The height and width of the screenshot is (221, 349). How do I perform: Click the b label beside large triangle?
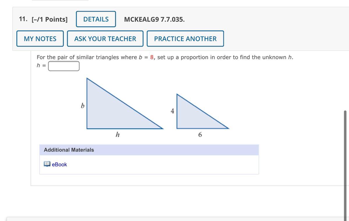tap(82, 106)
